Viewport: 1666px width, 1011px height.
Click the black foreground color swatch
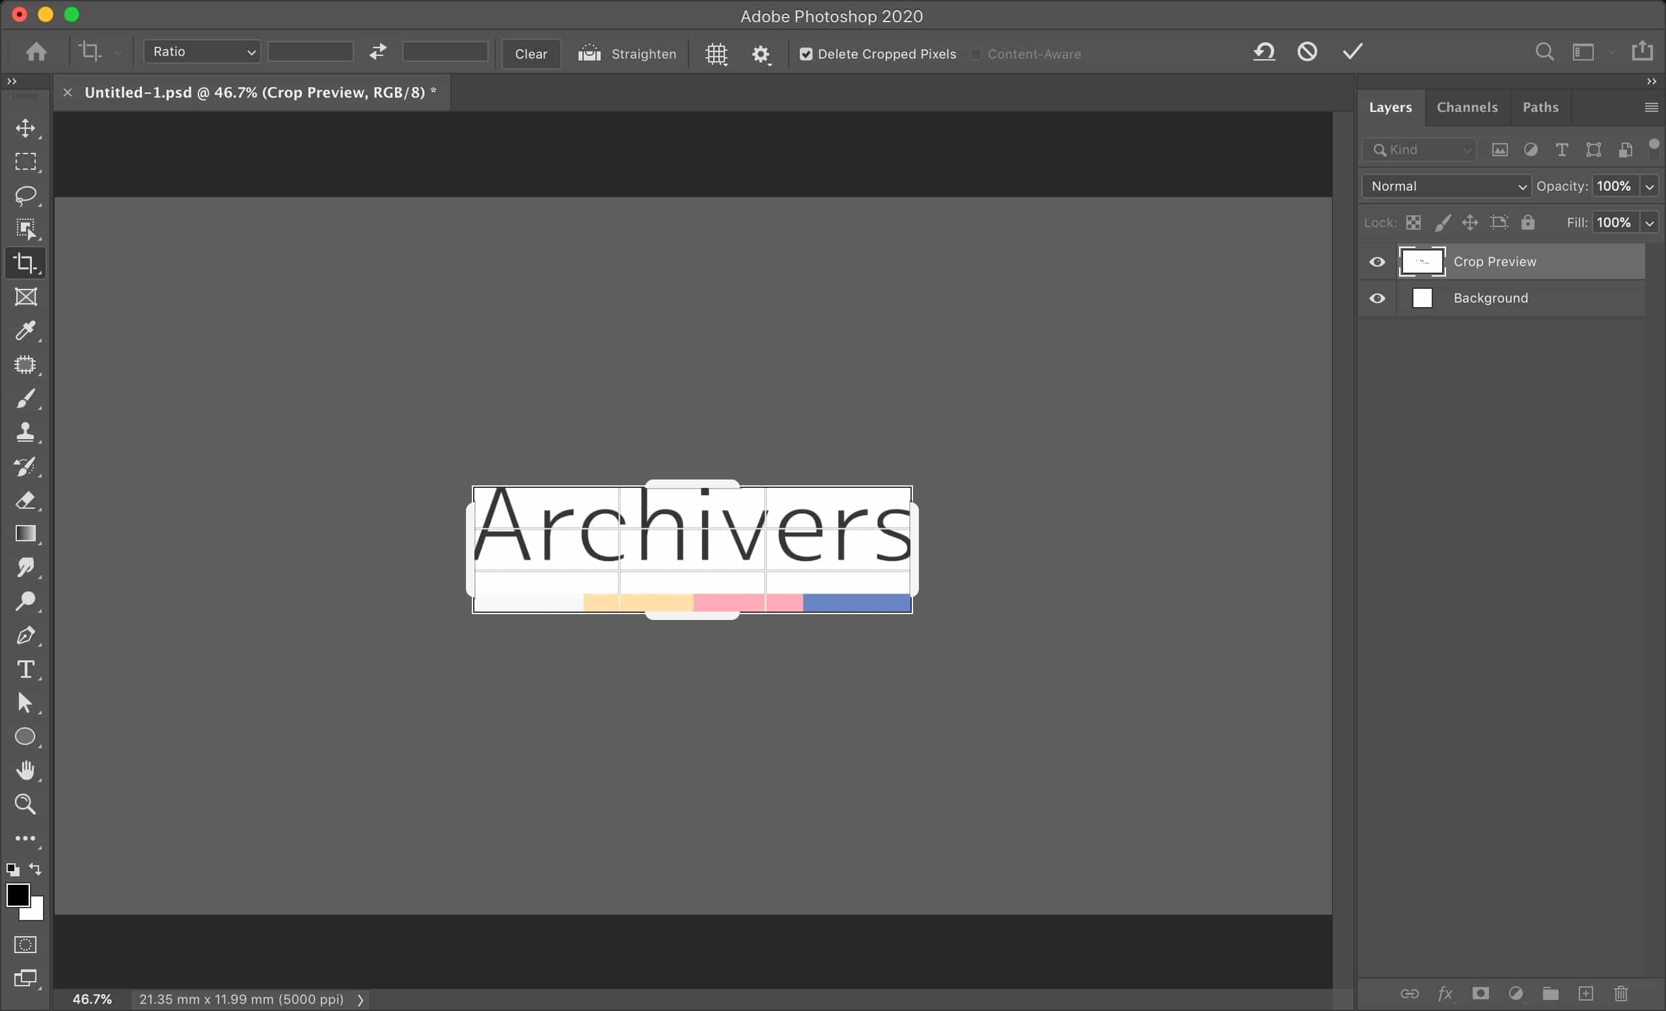[x=17, y=895]
